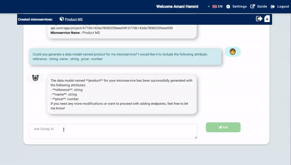Viewport: 291px width, 165px height.
Task: Expand the language dropdown chevron
Action: tap(209, 7)
